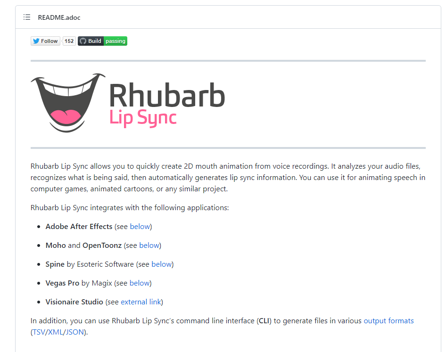The height and width of the screenshot is (352, 446).
Task: Open the JSON format link
Action: click(x=75, y=332)
